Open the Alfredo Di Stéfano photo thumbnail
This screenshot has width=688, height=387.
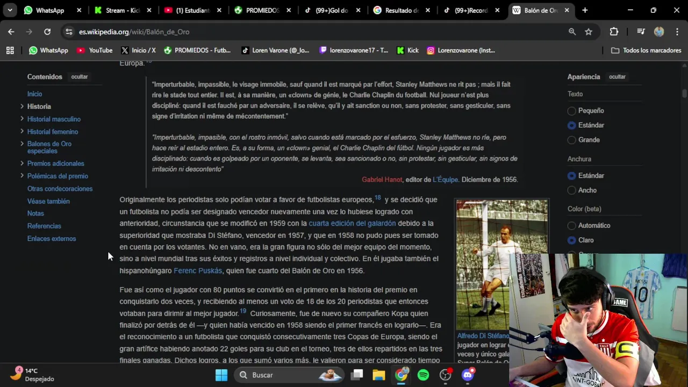[502, 265]
